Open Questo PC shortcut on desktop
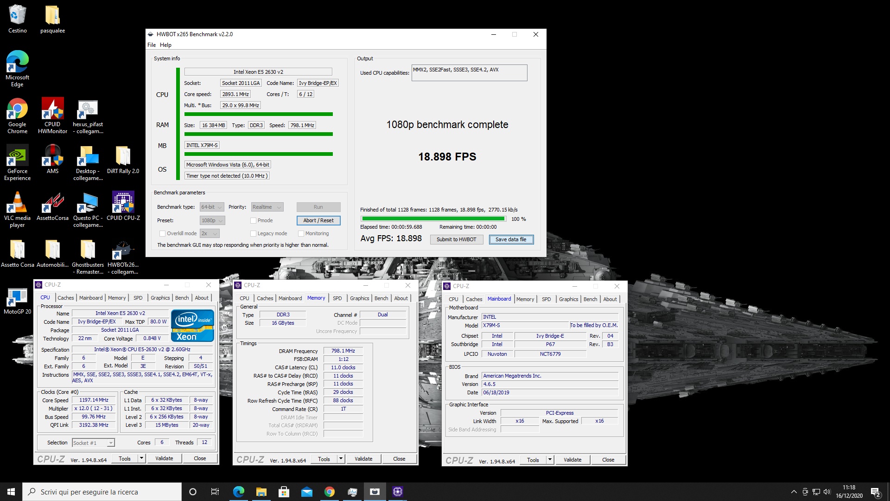Screen dimensions: 890x501 click(x=88, y=209)
